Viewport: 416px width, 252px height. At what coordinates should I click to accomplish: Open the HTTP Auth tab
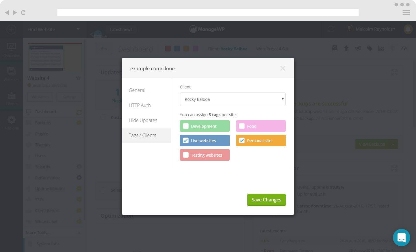point(146,105)
